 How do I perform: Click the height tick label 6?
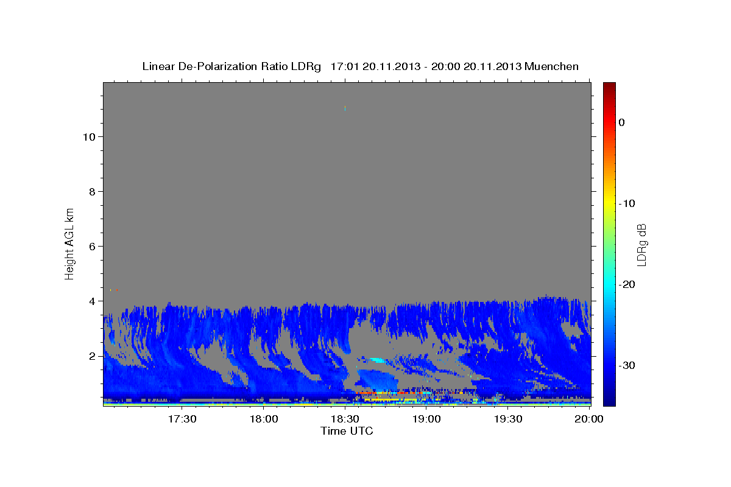pyautogui.click(x=93, y=246)
